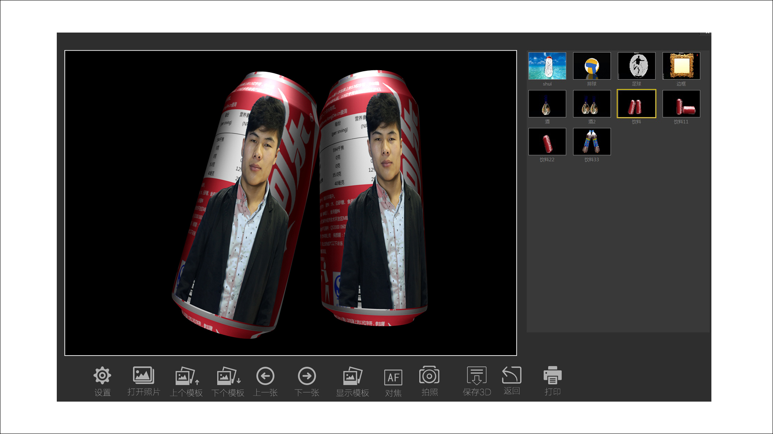
Task: Click the 3D cans preview area
Action: tap(291, 203)
